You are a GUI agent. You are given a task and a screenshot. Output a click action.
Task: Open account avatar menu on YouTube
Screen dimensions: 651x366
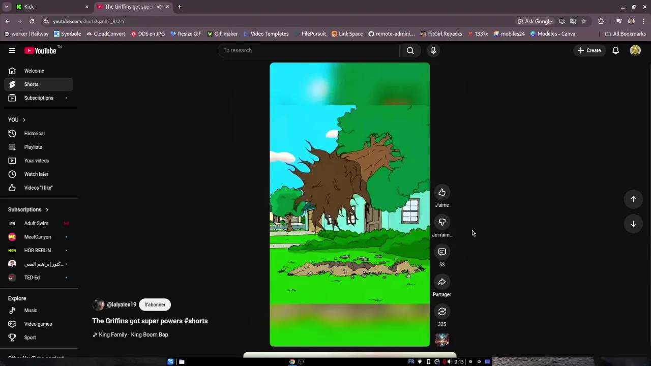635,50
